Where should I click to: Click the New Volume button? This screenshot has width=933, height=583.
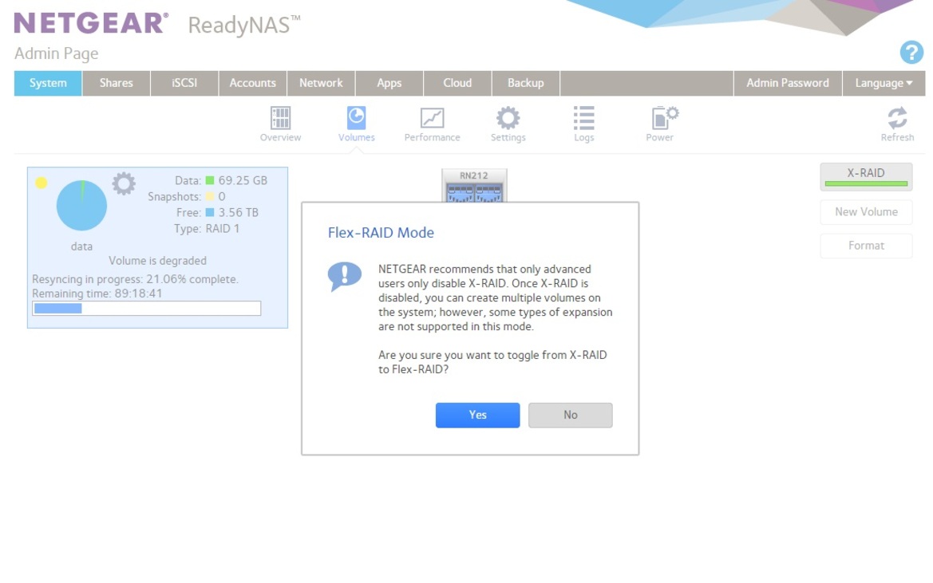866,211
